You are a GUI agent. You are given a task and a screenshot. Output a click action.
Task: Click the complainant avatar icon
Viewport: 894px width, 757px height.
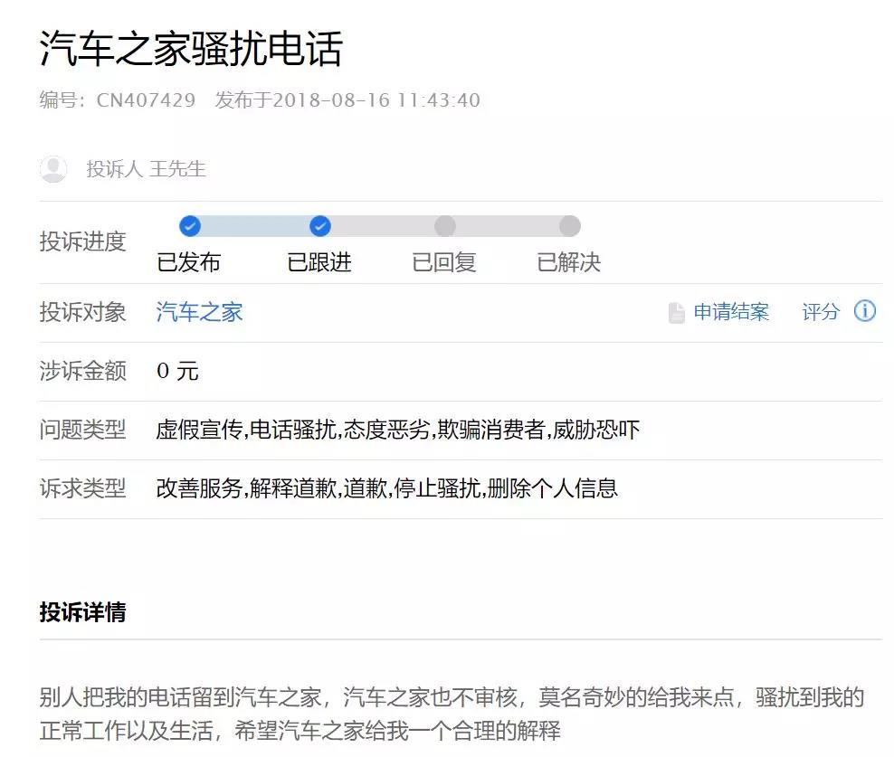[53, 169]
